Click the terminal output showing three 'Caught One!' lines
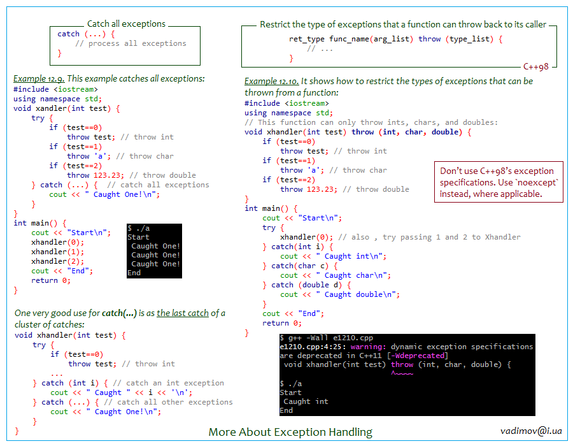The height and width of the screenshot is (446, 573). [154, 251]
